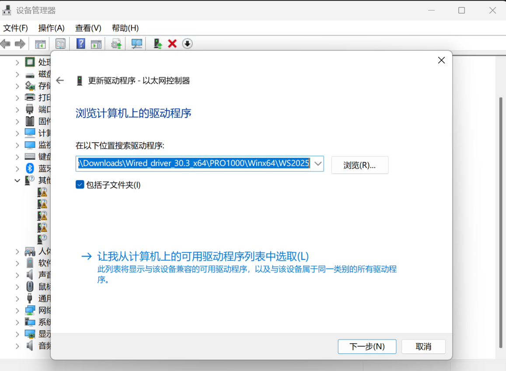This screenshot has height=371, width=506.
Task: Toggle the show/hide action pane toolbar icon
Action: [96, 44]
